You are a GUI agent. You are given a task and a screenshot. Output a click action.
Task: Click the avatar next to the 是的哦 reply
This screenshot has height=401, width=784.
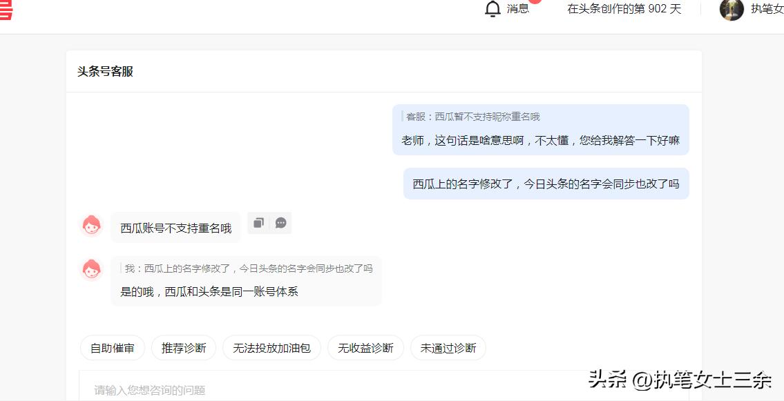[90, 268]
